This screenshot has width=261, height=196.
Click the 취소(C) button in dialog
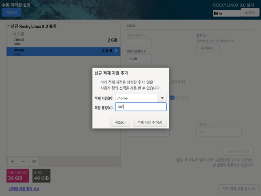(x=120, y=122)
